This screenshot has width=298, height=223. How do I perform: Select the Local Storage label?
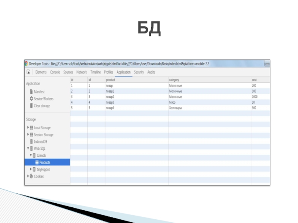[42, 128]
